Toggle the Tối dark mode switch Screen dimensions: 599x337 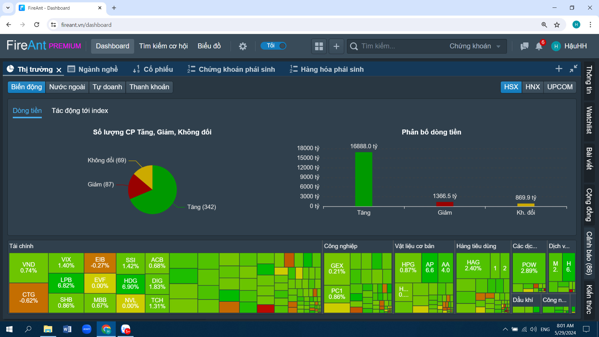coord(274,46)
